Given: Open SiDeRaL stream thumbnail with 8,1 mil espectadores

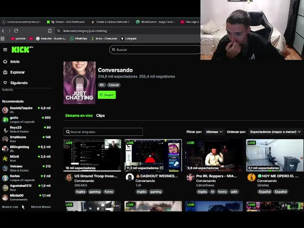Looking at the screenshot, I should point(275,155).
